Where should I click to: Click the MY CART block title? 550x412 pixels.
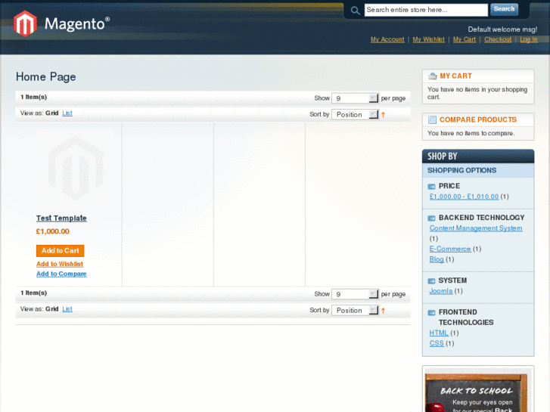(x=455, y=76)
